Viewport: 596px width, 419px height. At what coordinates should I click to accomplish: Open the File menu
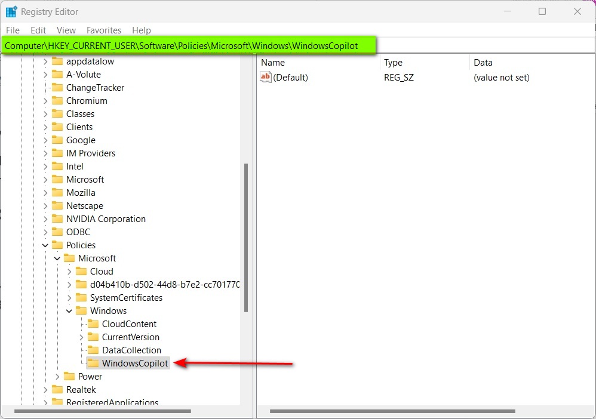[x=12, y=30]
